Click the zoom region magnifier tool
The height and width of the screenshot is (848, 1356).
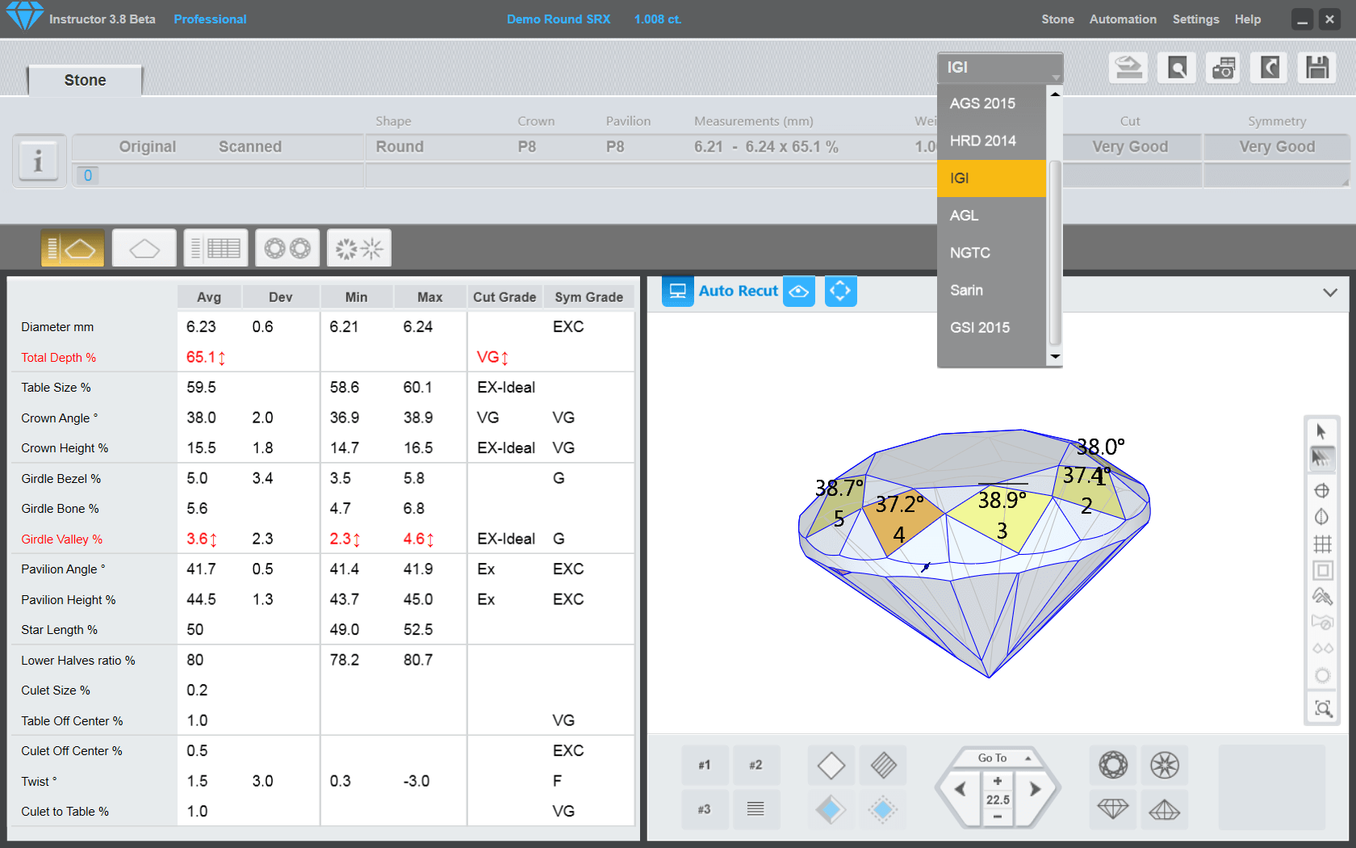1322,708
